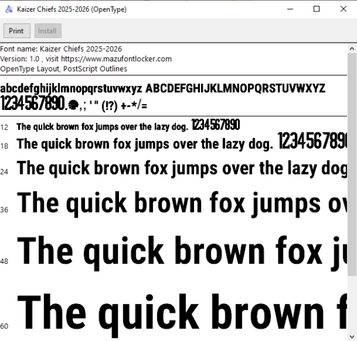This screenshot has height=341, width=357.
Task: Click the numerals after the 18 point sentence
Action: [x=312, y=140]
